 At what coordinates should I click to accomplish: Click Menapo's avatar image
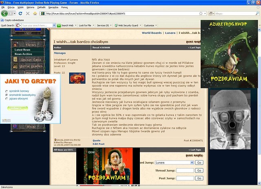click(x=77, y=78)
